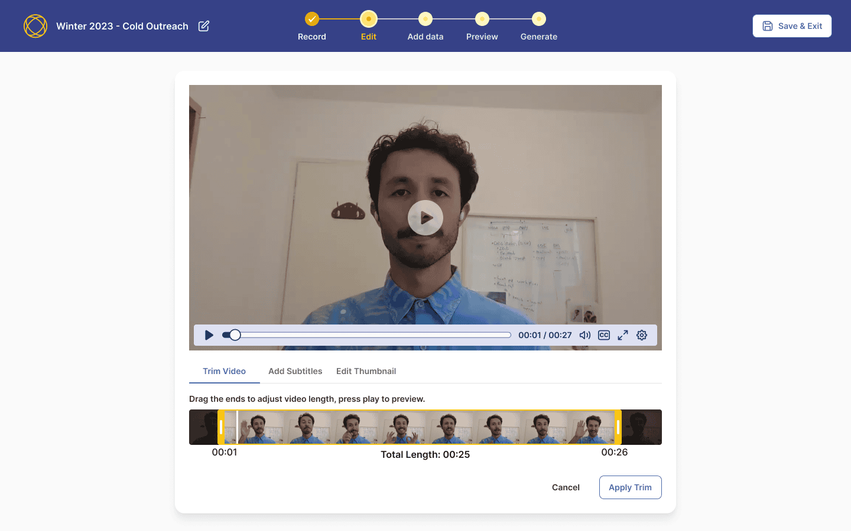
Task: Jump to the Add data step
Action: pos(425,27)
